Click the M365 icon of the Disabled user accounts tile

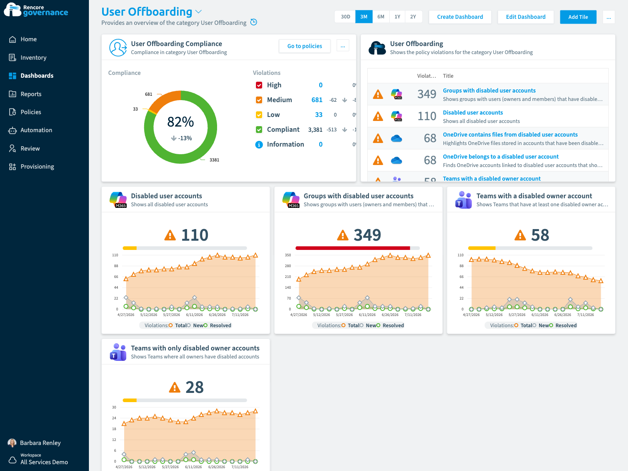click(x=118, y=200)
